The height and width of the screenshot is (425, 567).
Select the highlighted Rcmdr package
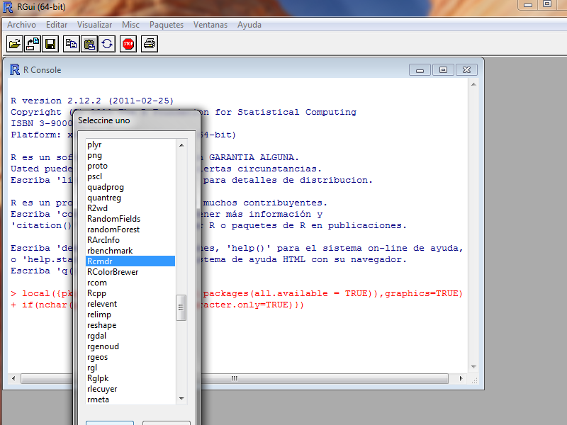(x=130, y=261)
